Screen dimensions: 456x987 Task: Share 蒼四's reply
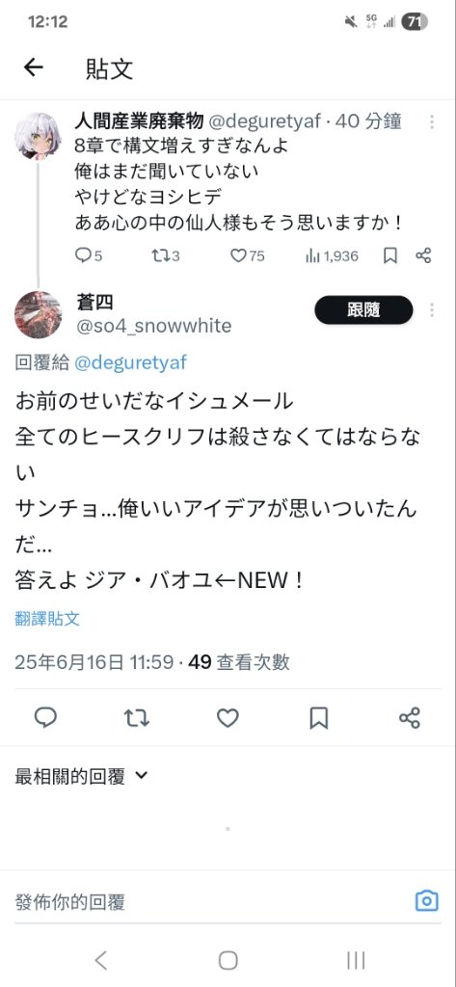coord(410,717)
